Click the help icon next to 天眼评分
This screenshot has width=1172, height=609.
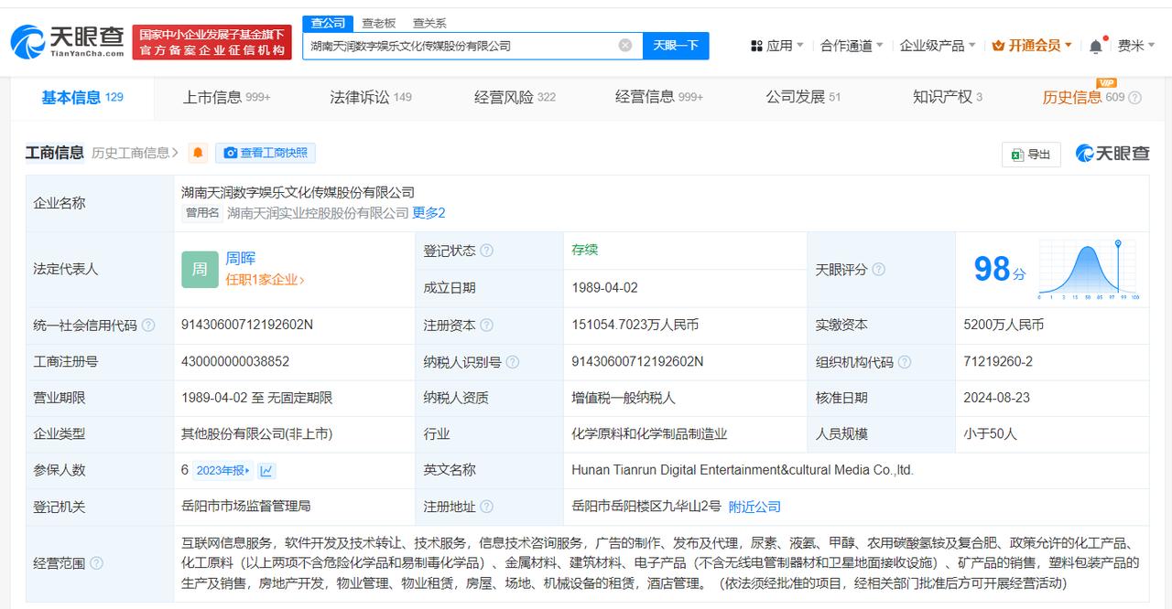[878, 269]
